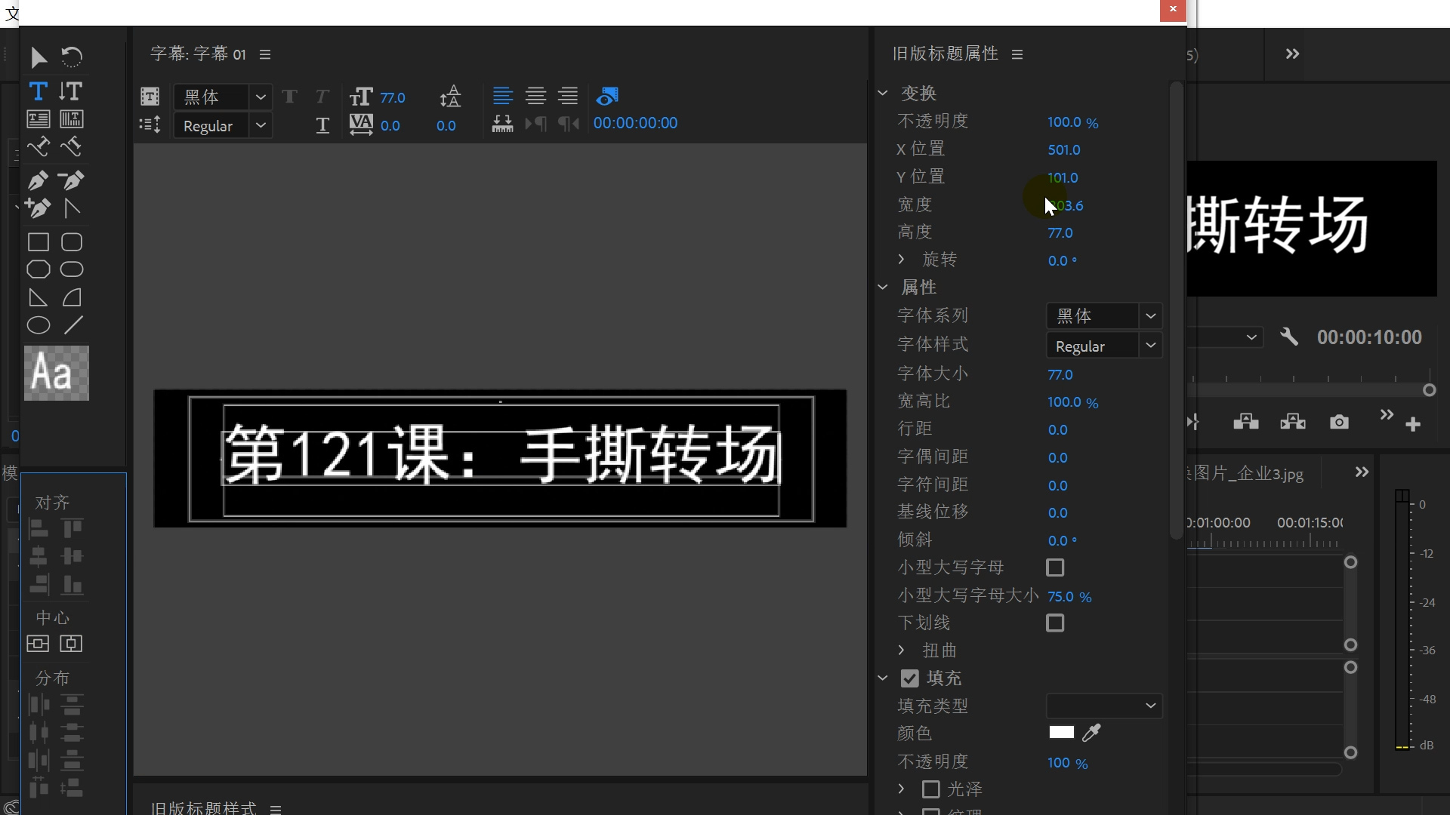Open the 旧版标题属性 panel menu
This screenshot has width=1450, height=815.
tap(1017, 54)
